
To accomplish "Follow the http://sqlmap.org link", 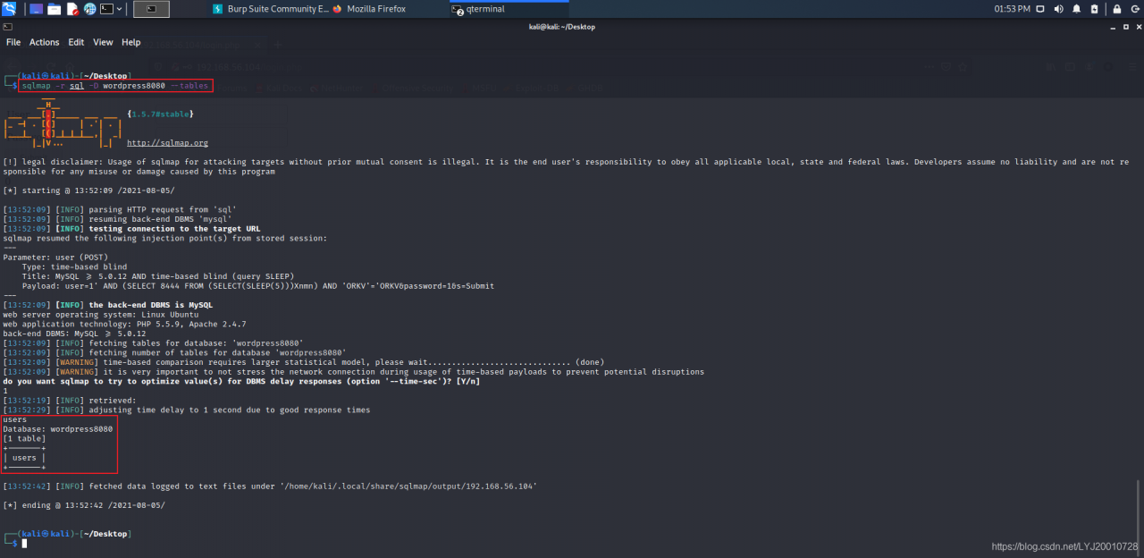I will [x=167, y=143].
